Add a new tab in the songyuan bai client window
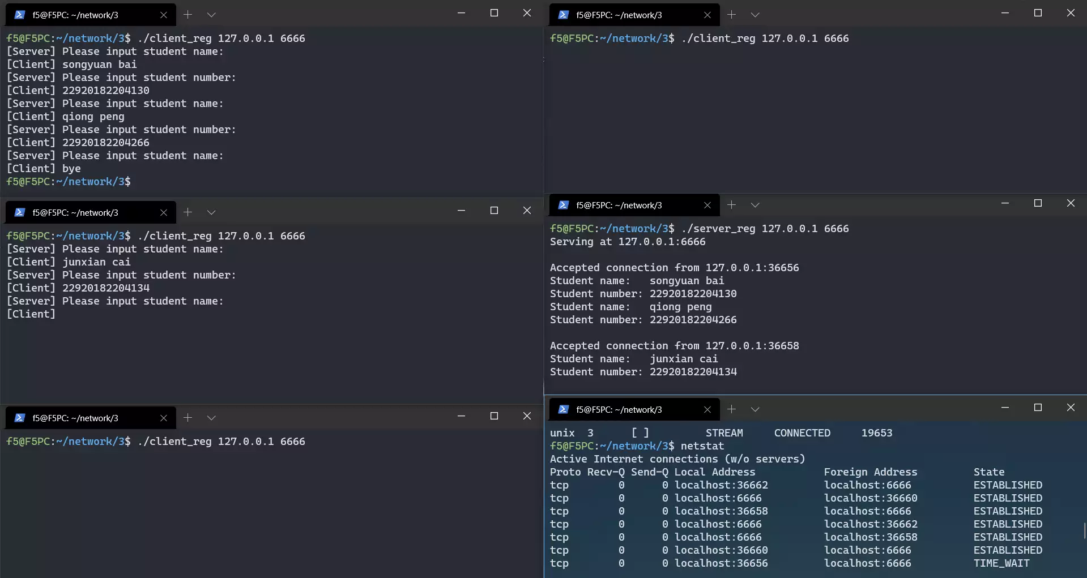The image size is (1087, 578). pyautogui.click(x=187, y=15)
